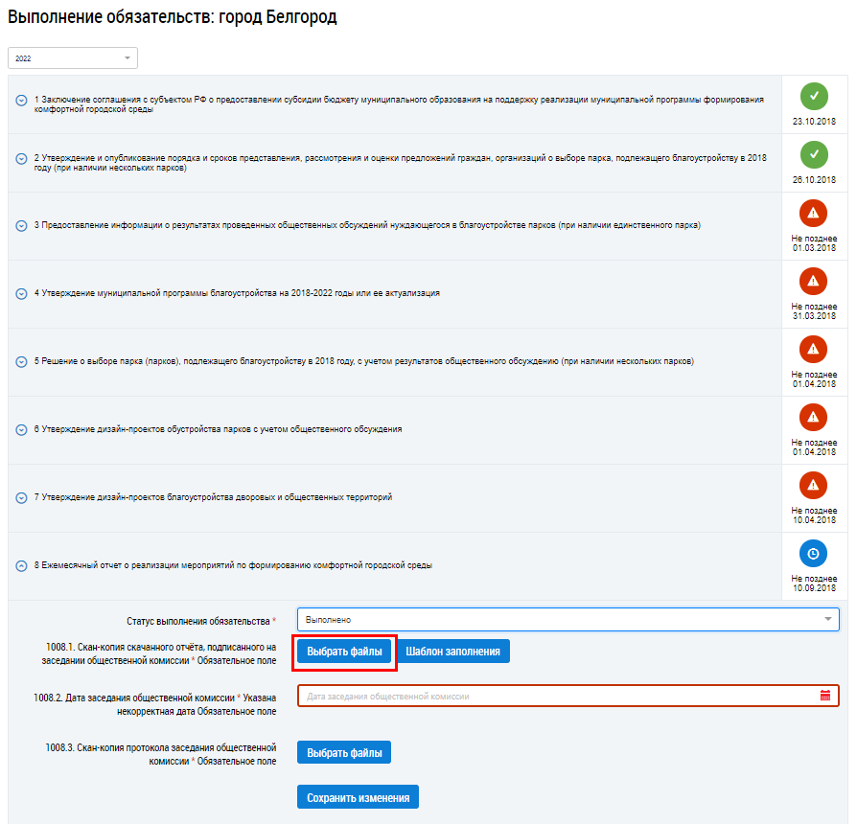This screenshot has width=857, height=824.
Task: Open calendar icon in date field
Action: [x=825, y=696]
